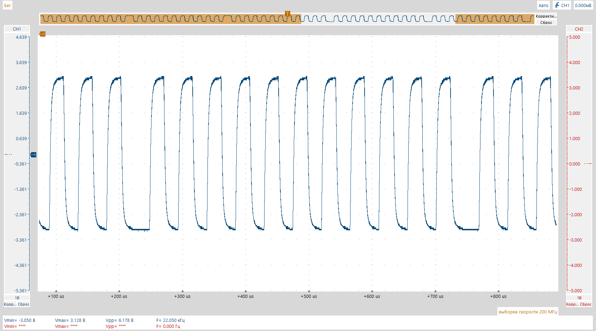Click the rising-edge CH1 trigger source icon

[x=562, y=5]
